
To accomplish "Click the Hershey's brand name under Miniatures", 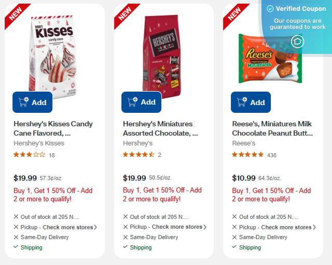I will [x=138, y=143].
